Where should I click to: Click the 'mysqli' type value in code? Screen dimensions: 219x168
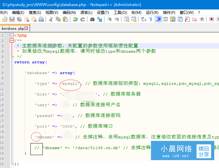point(70,84)
